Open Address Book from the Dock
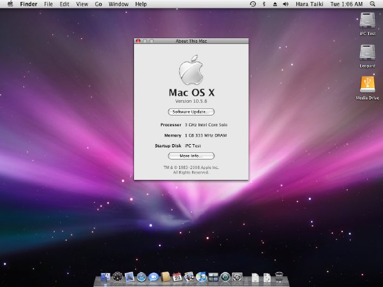383x287 pixels. point(165,277)
